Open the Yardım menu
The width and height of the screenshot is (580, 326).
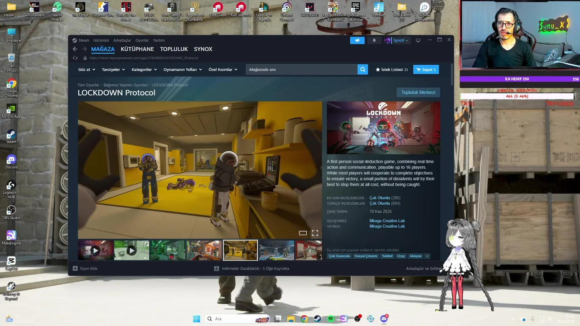(159, 40)
